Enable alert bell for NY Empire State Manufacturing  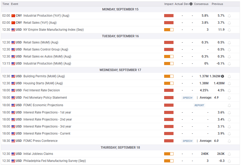pos(229,30)
